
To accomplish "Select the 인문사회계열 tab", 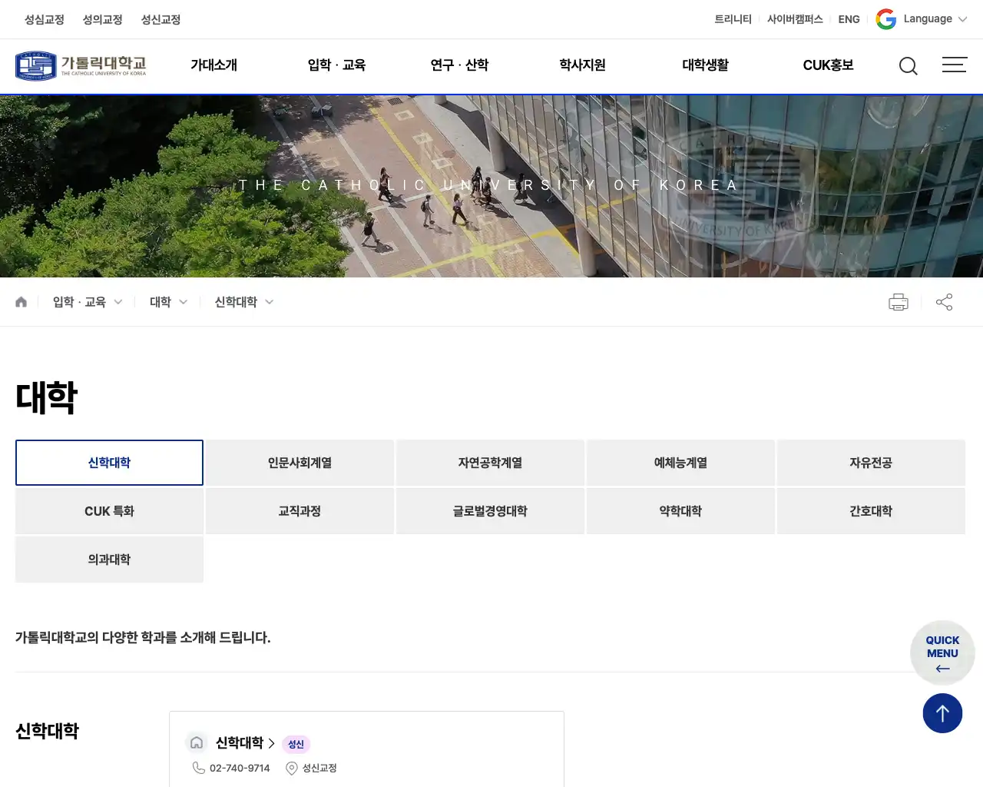I will [x=300, y=463].
